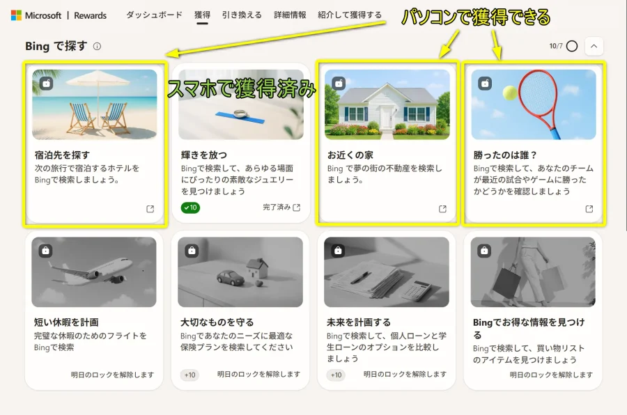This screenshot has height=415, width=627.
Task: Click the info icon beside Bing で探す
Action: coord(97,47)
